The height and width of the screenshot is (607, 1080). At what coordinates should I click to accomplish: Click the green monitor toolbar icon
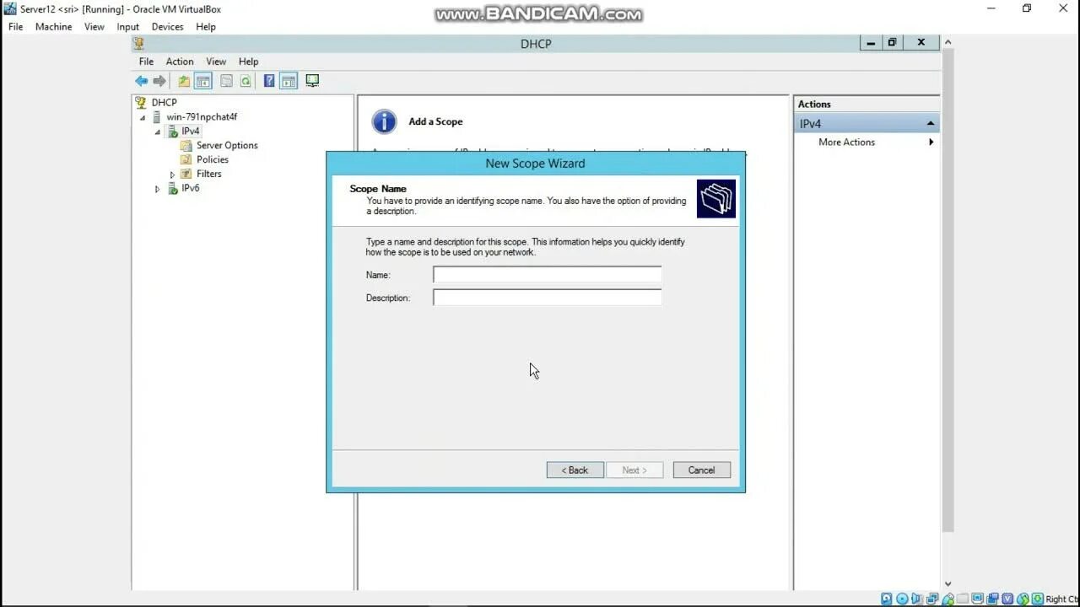(x=312, y=81)
